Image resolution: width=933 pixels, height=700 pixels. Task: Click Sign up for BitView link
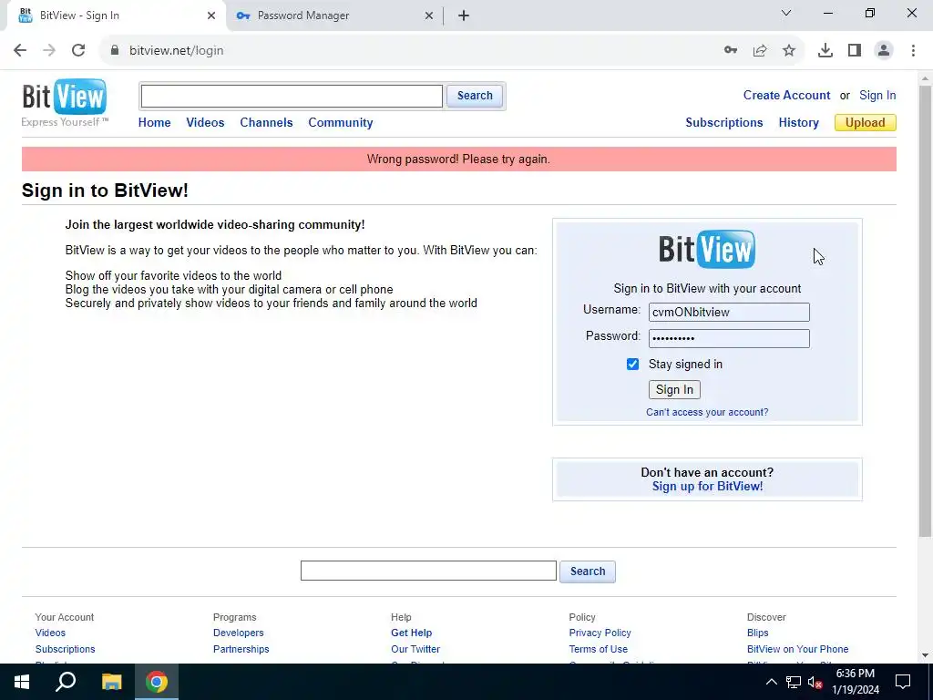click(707, 487)
